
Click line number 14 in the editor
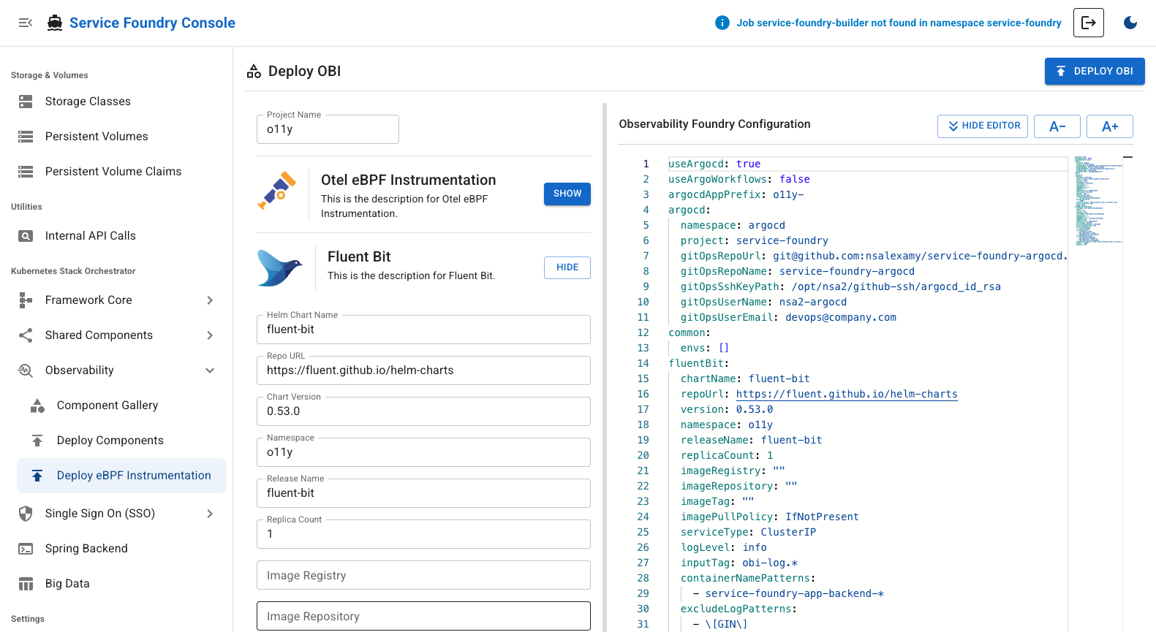coord(643,363)
